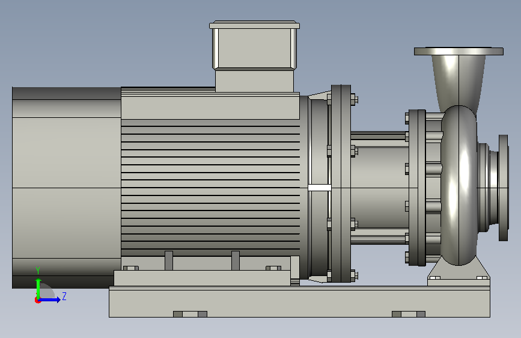Viewport: 521px width, 338px height.
Task: Select the motor fan cover at the left end
Action: point(67,188)
